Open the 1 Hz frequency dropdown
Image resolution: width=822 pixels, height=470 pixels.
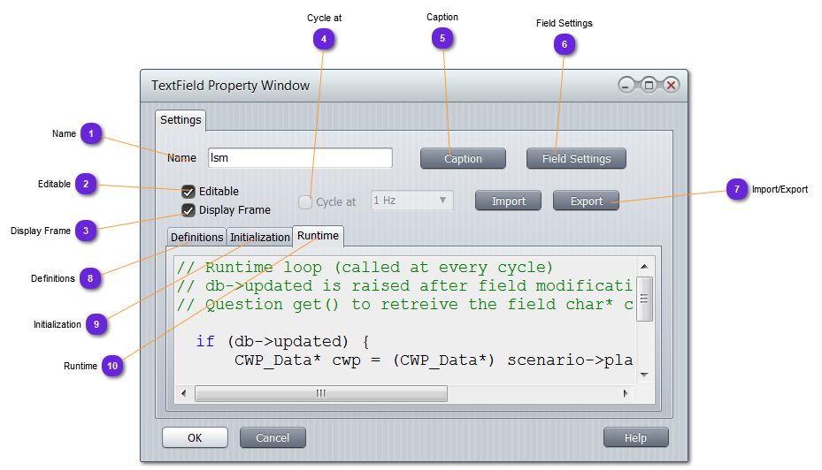(411, 201)
